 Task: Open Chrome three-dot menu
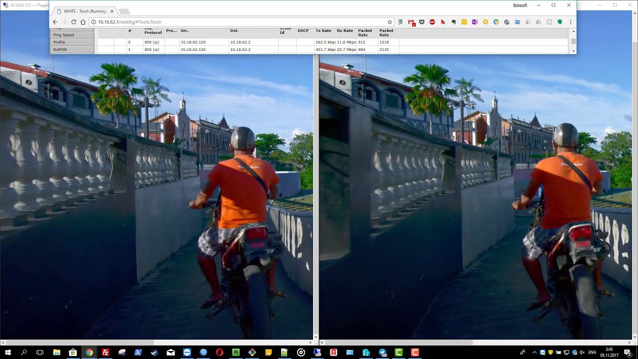pos(570,22)
